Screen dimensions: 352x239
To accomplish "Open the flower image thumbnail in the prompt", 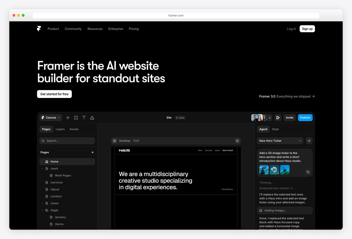I will [274, 170].
